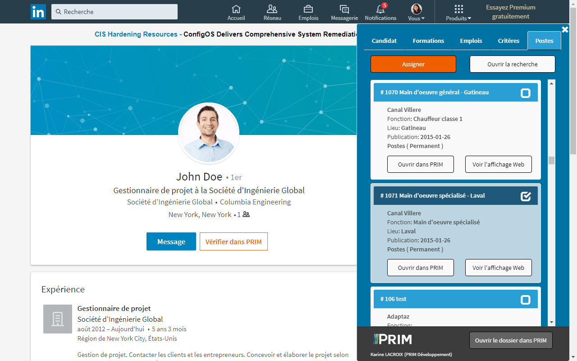The image size is (577, 361).
Task: Click the CIS Hardening Resources ad link
Action: (x=136, y=34)
